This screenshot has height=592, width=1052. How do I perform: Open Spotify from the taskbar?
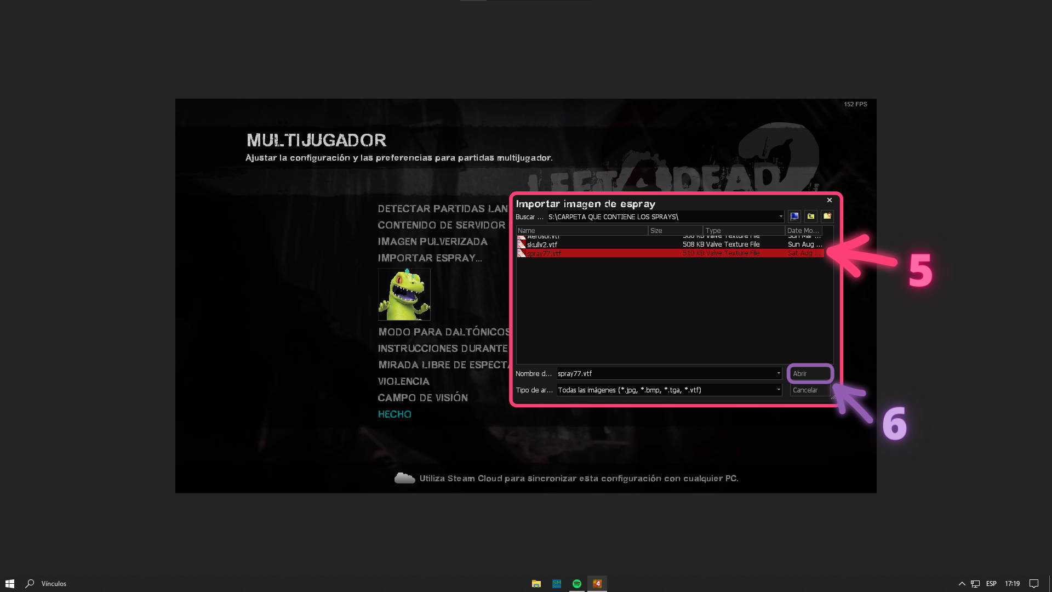577,584
